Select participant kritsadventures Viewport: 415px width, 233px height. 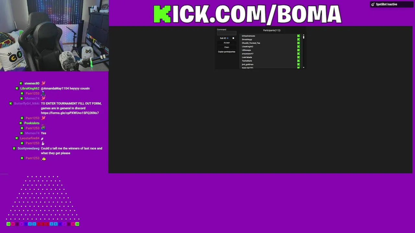248,36
